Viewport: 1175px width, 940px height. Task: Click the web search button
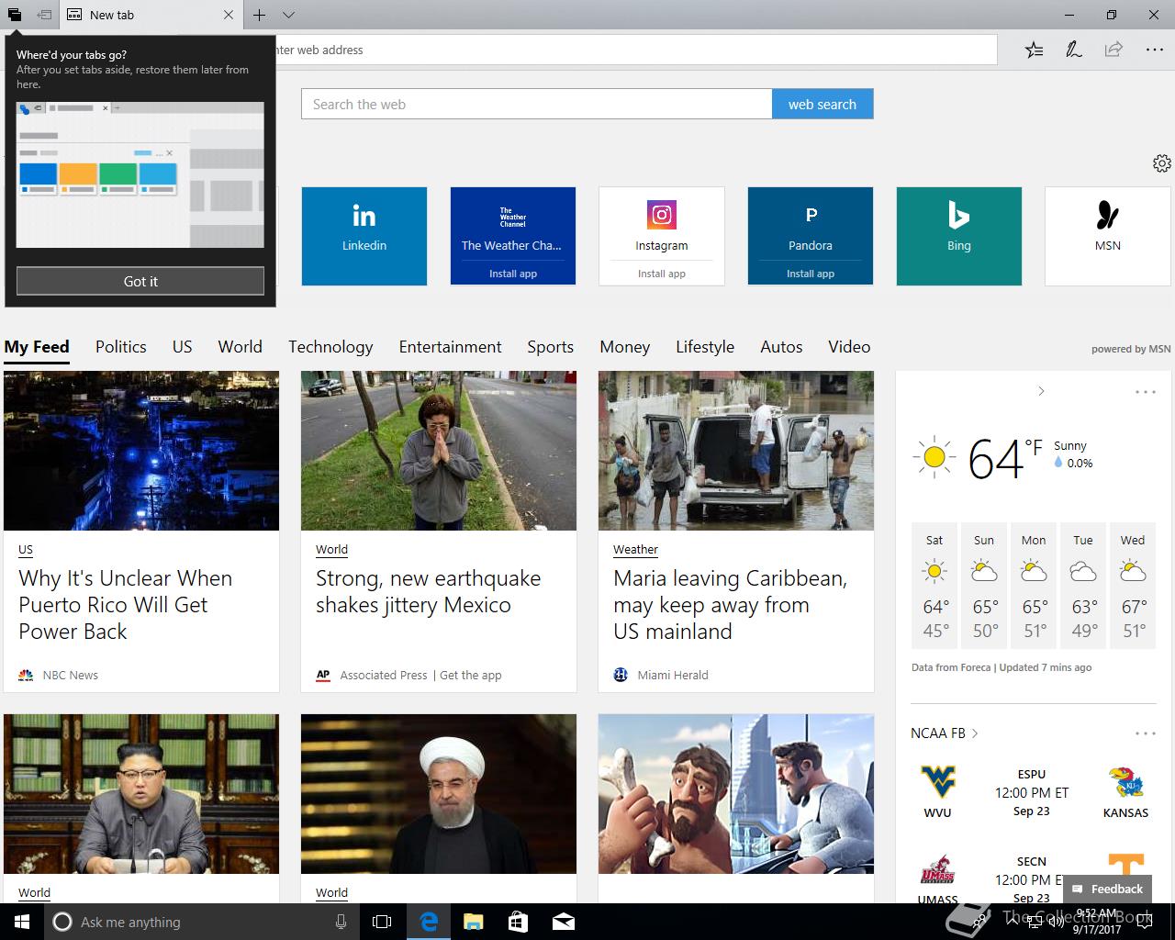tap(822, 105)
